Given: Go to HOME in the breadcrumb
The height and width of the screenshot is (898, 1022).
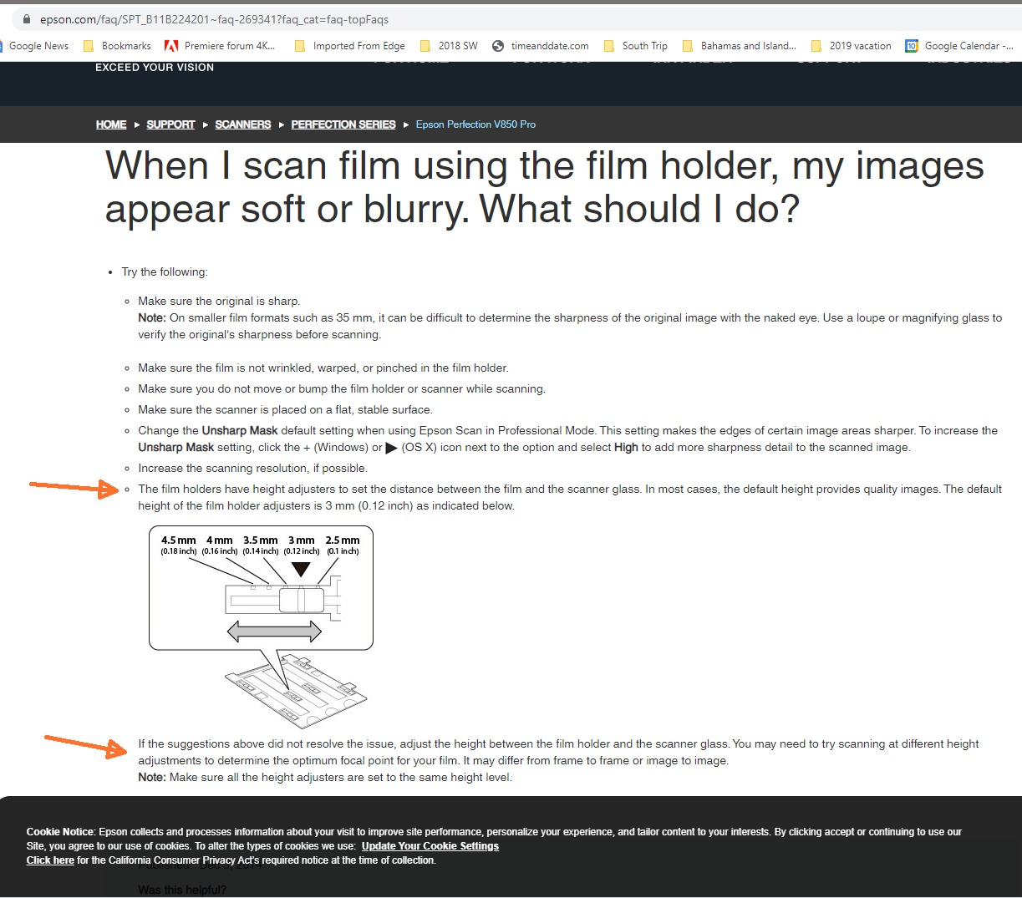Looking at the screenshot, I should coord(111,124).
